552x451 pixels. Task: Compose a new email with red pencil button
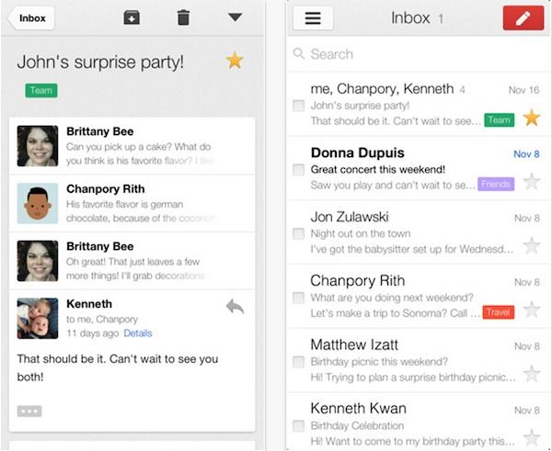pos(523,18)
